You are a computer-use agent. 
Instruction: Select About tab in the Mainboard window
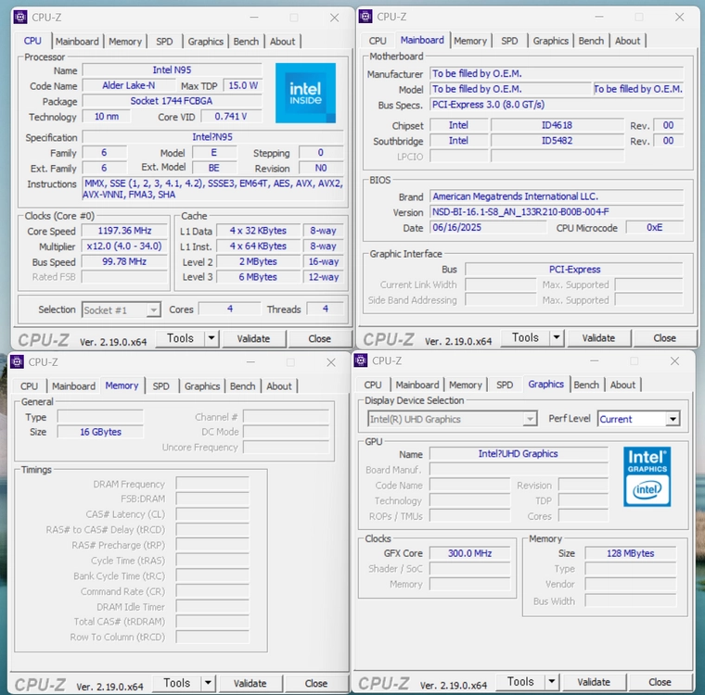click(x=628, y=41)
